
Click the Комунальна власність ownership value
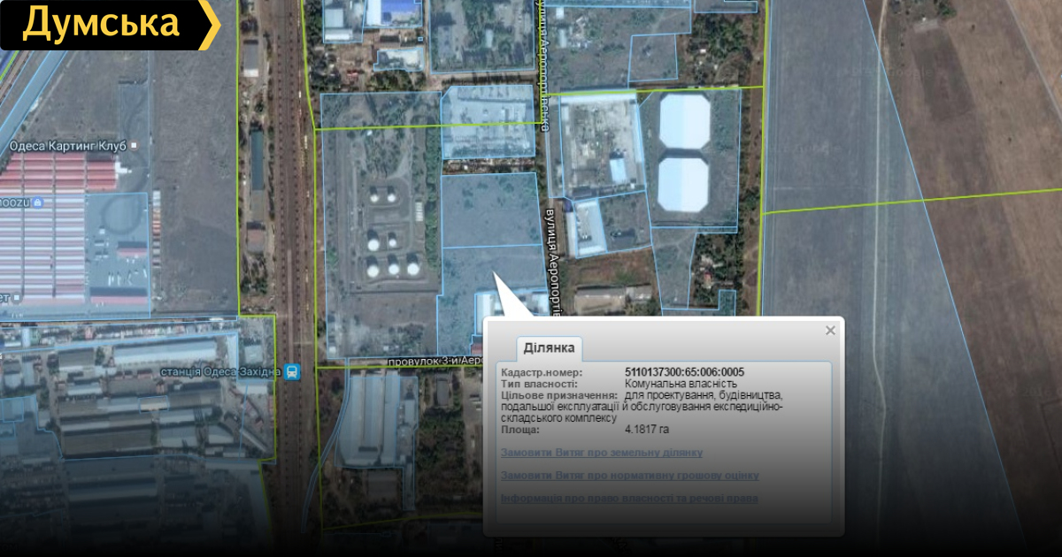click(681, 384)
